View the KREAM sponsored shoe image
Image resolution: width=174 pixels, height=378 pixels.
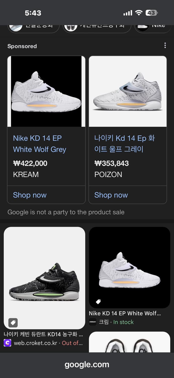tap(46, 91)
